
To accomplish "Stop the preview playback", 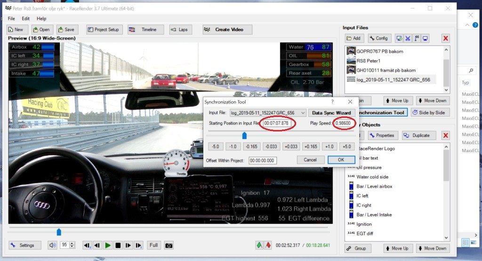I will point(118,246).
